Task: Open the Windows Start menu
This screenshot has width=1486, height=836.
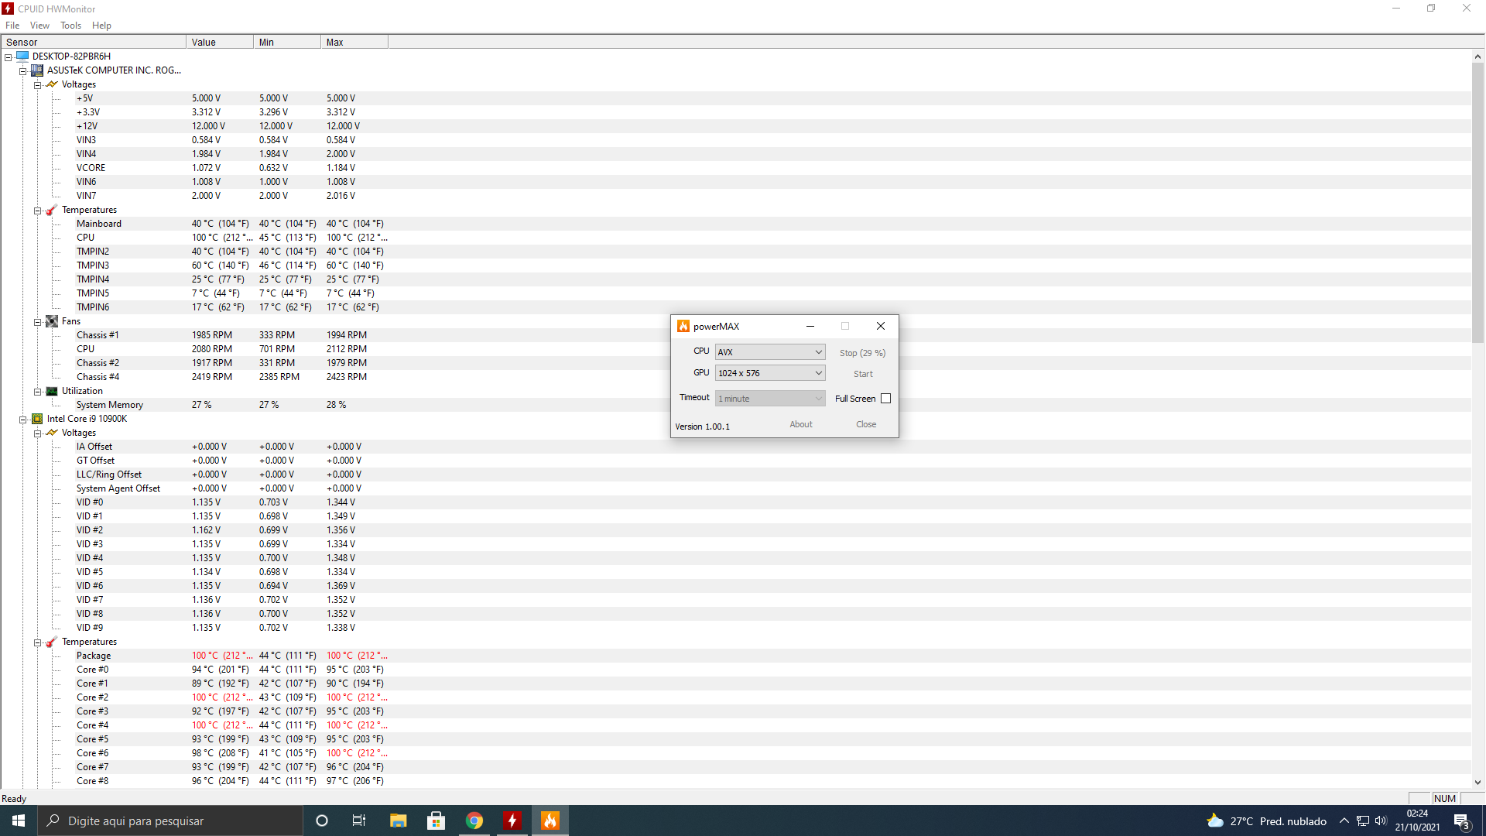Action: [19, 821]
